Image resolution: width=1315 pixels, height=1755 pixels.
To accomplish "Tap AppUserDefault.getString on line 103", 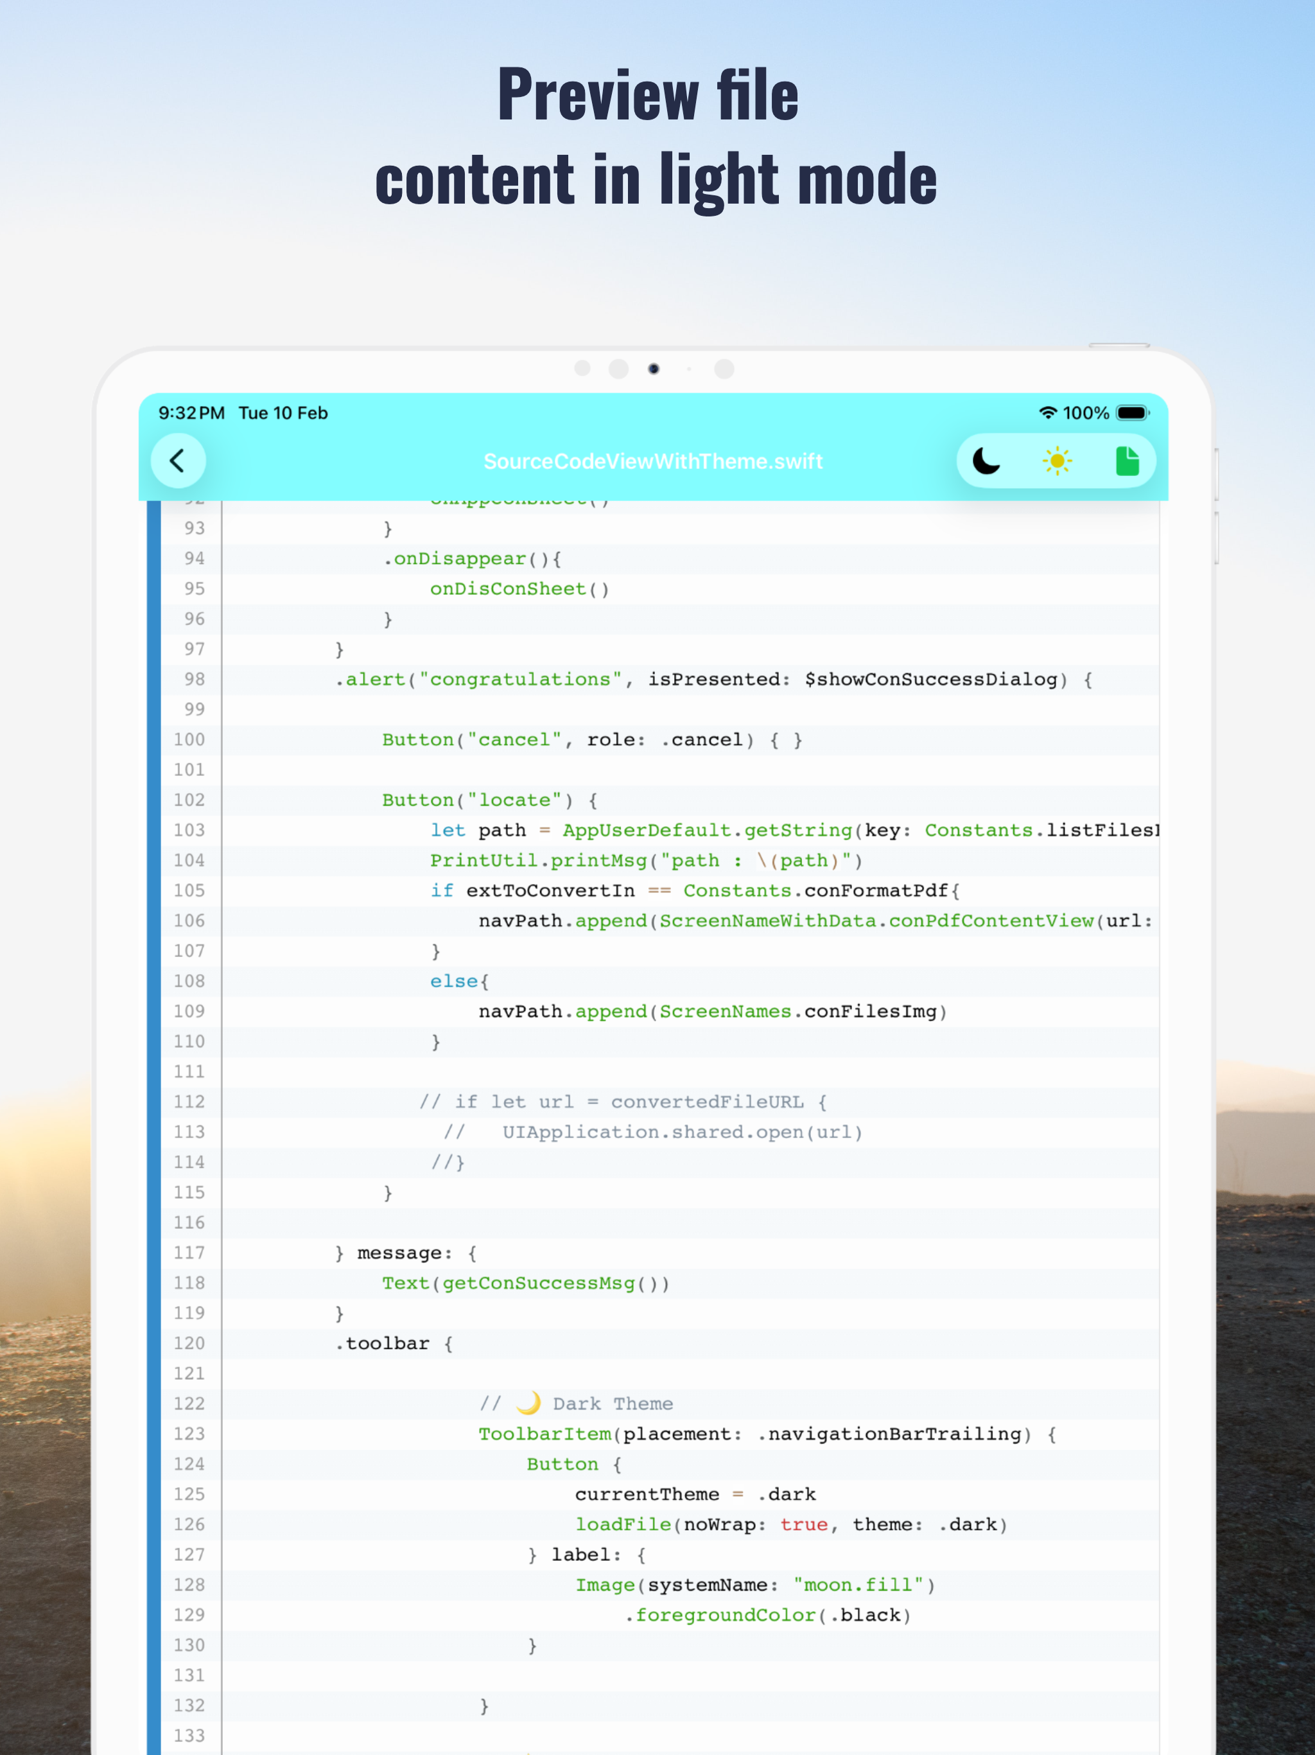I will click(x=708, y=830).
